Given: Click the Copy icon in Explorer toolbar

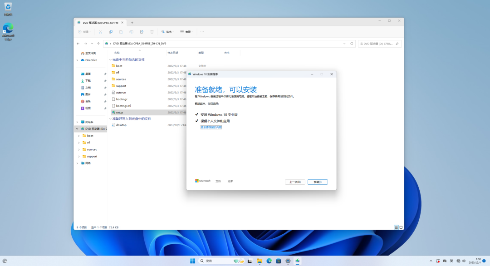Looking at the screenshot, I should pos(111,32).
